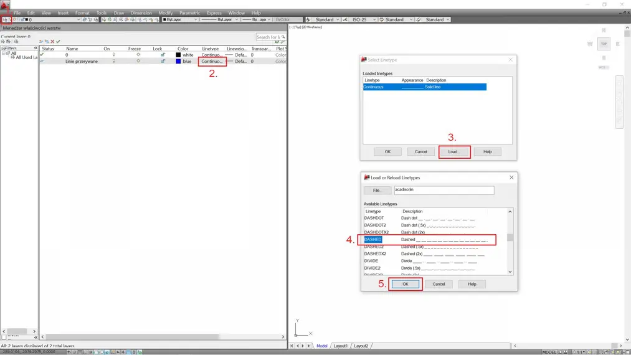
Task: Click OK in Select Linetype dialog
Action: coord(387,152)
